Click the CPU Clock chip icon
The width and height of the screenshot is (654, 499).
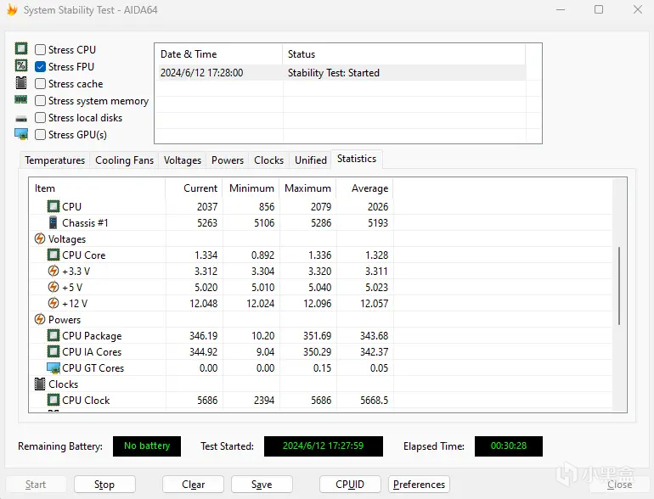[54, 401]
